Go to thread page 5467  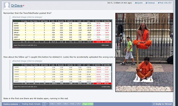(79, 104)
